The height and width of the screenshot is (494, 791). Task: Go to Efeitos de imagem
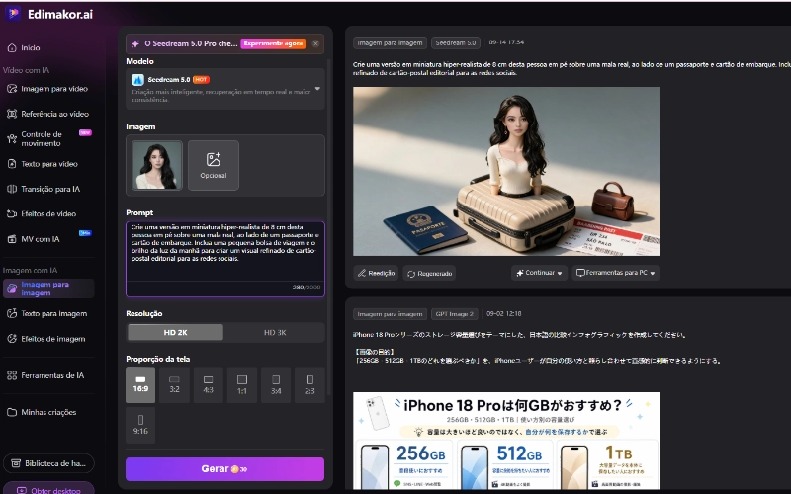pos(45,339)
